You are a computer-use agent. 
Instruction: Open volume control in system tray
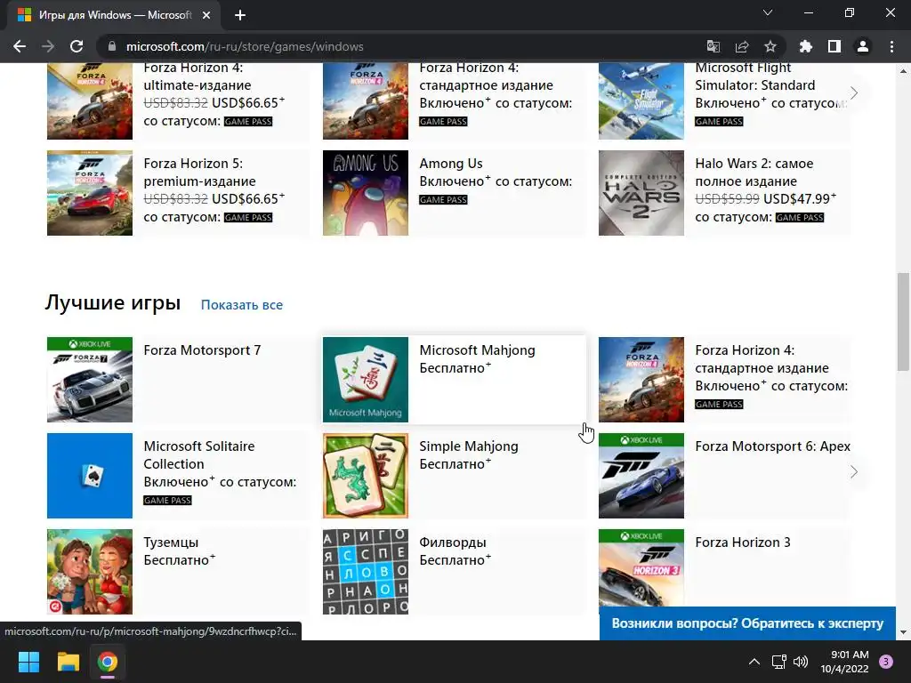coord(801,662)
